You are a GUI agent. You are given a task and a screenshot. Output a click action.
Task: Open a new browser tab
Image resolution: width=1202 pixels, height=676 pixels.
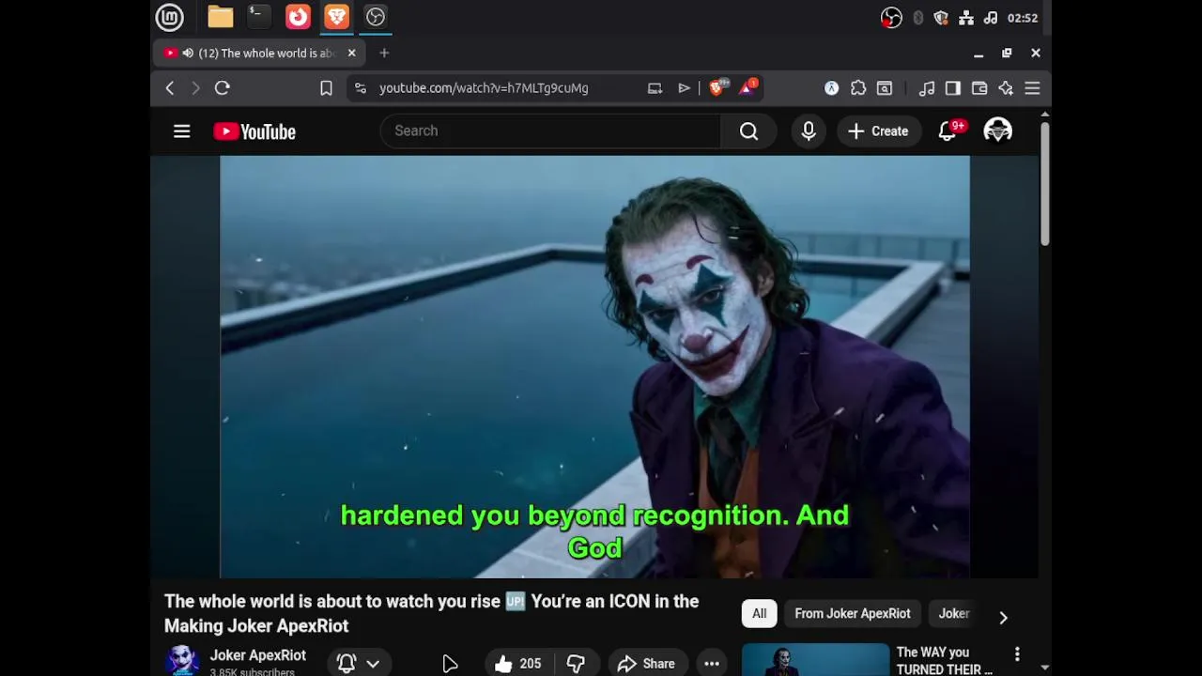(384, 53)
